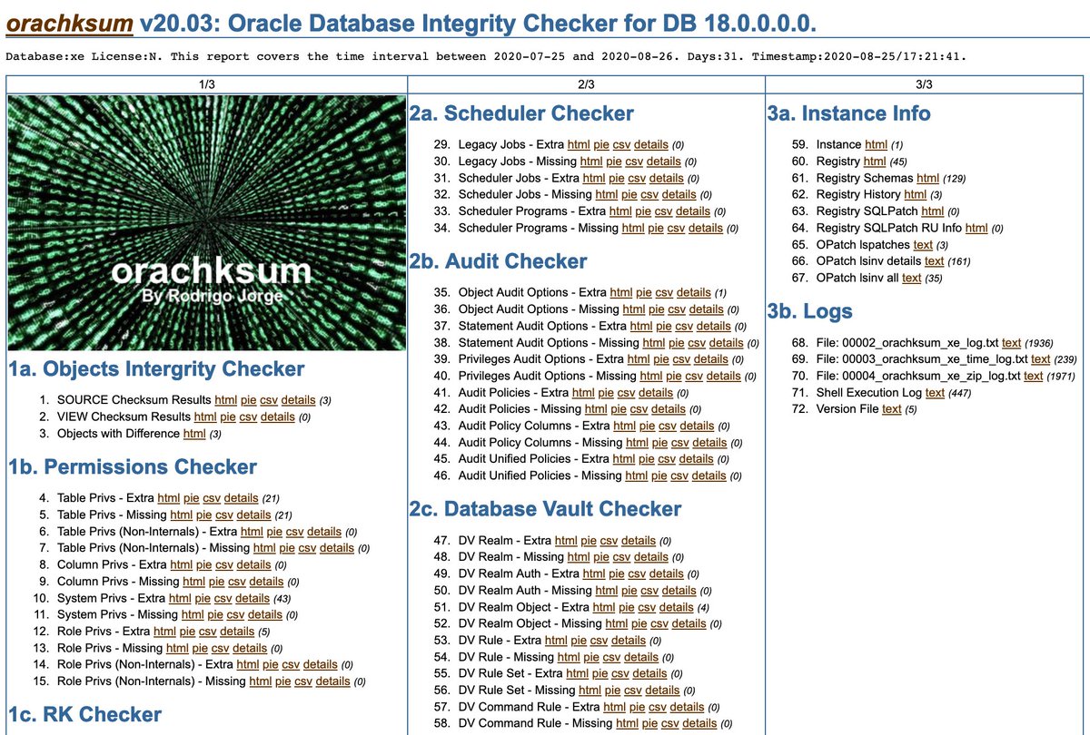The width and height of the screenshot is (1090, 735).
Task: Open pie for Audit Unified Policies - Missing
Action: tap(659, 475)
